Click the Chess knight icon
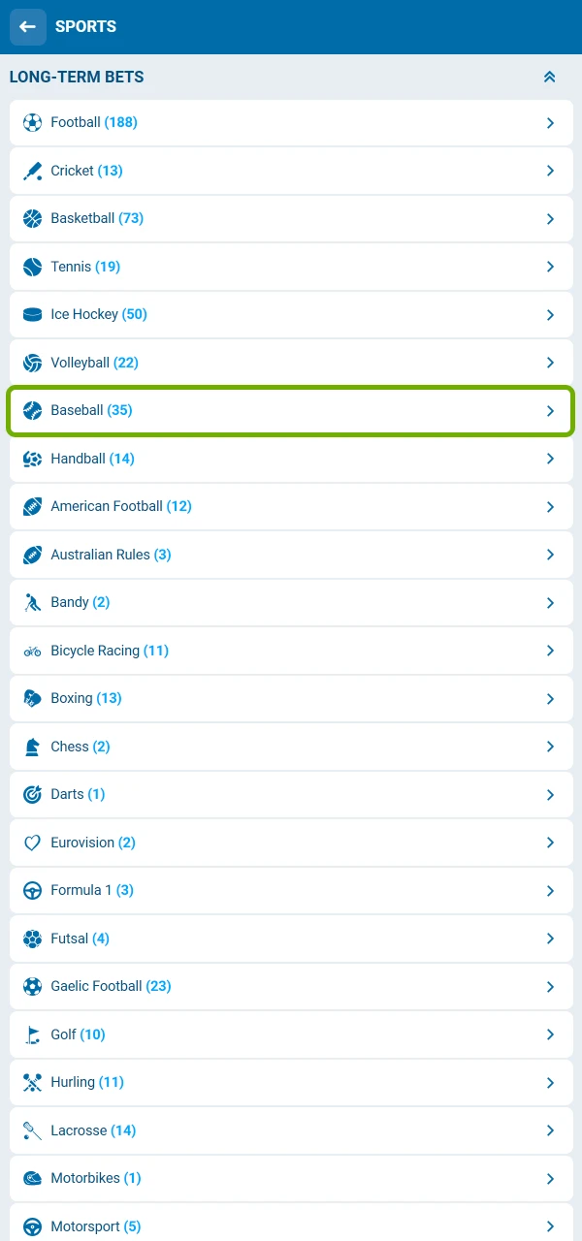Screen dimensions: 582x1241 pos(32,747)
